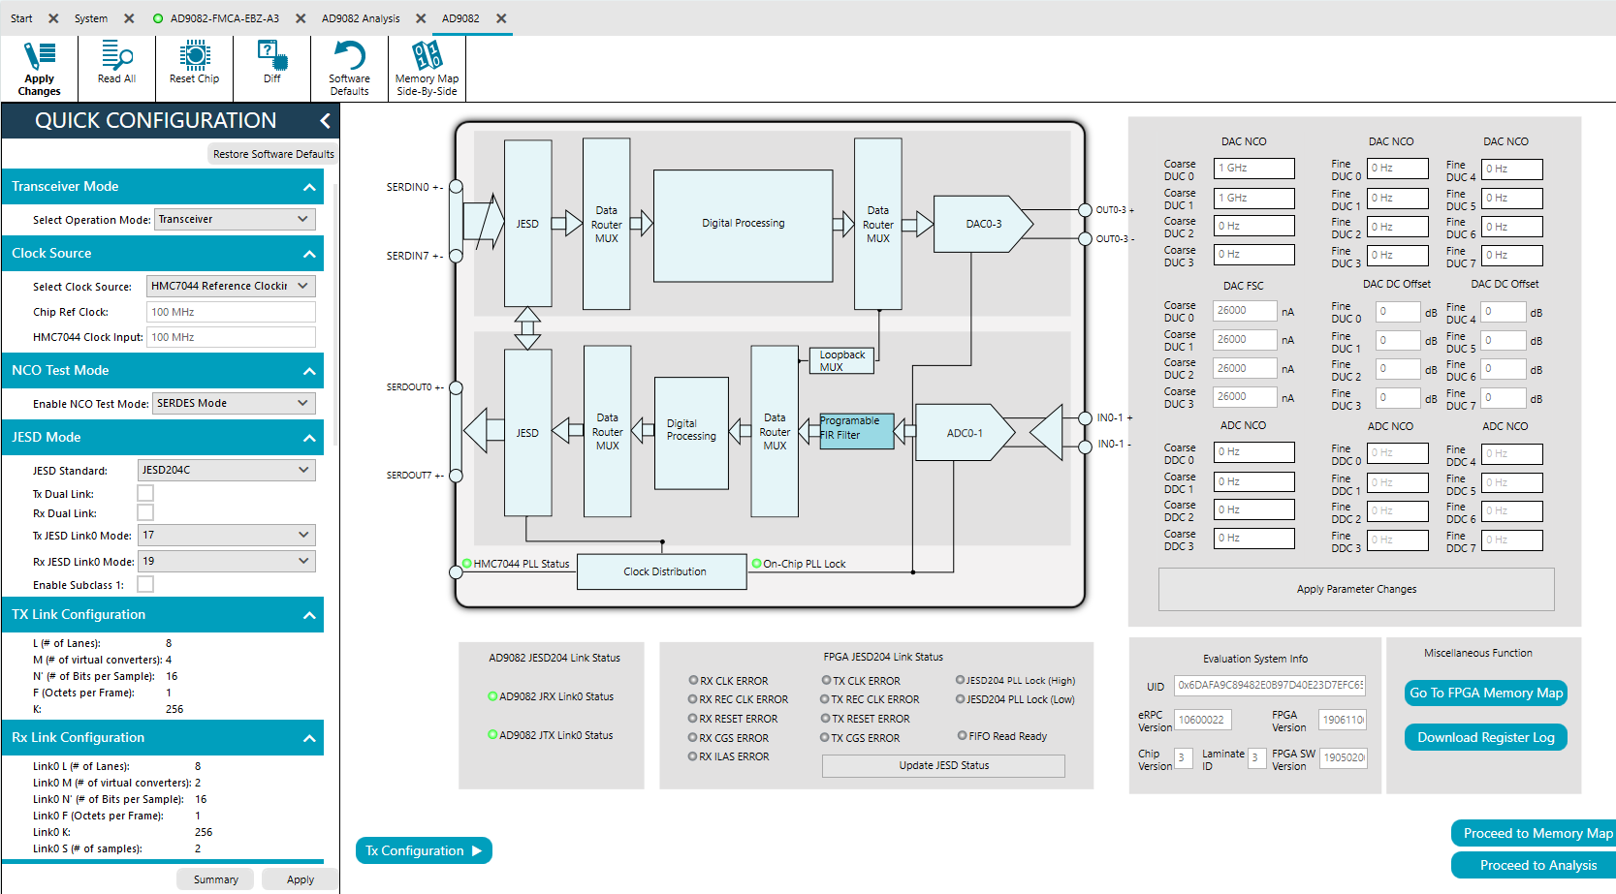This screenshot has width=1616, height=894.
Task: Enable the Rx Dual Link checkbox
Action: click(145, 512)
